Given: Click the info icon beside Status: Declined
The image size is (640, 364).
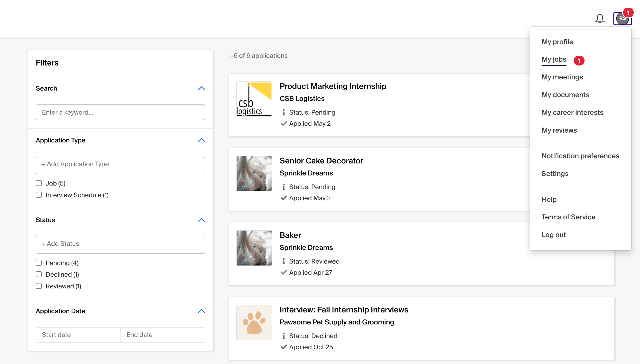Looking at the screenshot, I should pyautogui.click(x=284, y=336).
